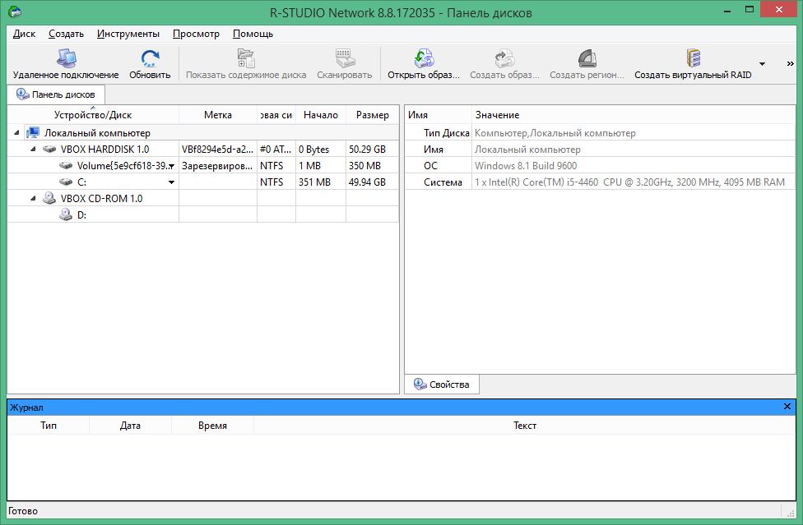The height and width of the screenshot is (525, 803).
Task: Click the Тип column header in Журнал
Action: (x=49, y=426)
